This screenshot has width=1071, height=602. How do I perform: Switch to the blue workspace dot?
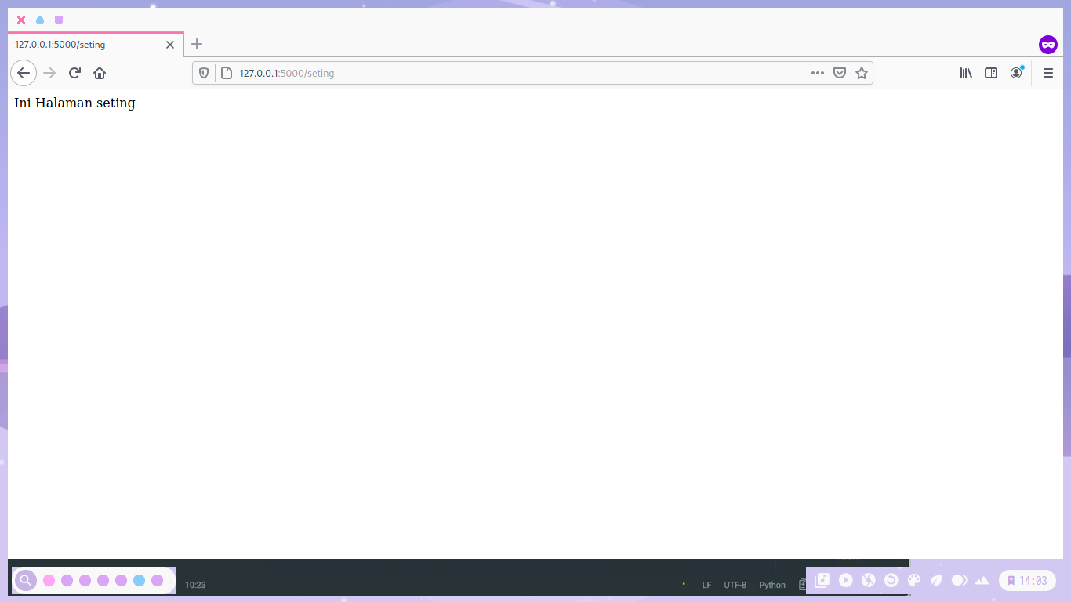point(139,580)
